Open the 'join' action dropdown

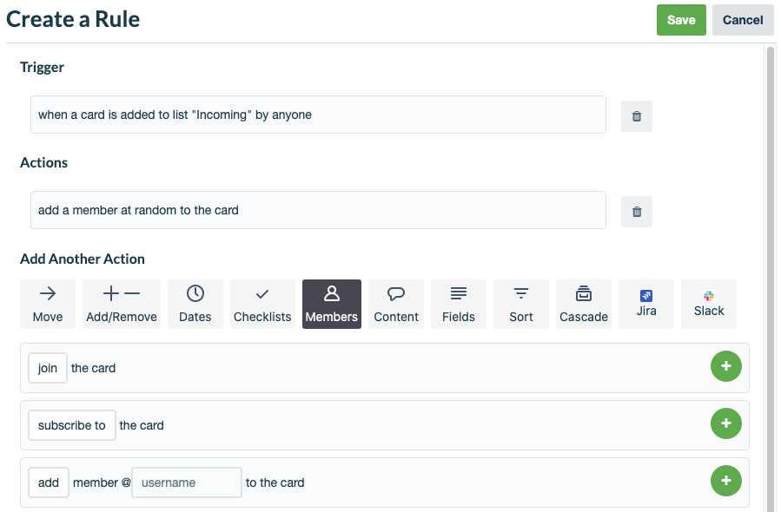tap(47, 367)
